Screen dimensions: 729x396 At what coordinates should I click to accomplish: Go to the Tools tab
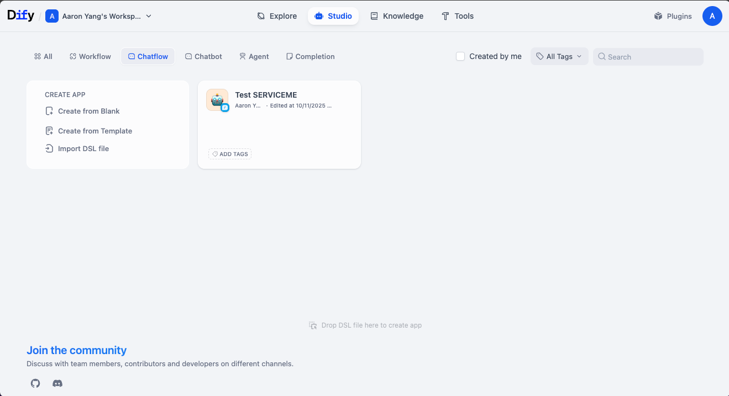pos(458,16)
